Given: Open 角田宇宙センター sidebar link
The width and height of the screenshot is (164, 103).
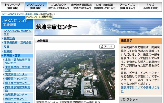Looking at the screenshot, I should click(x=16, y=99).
